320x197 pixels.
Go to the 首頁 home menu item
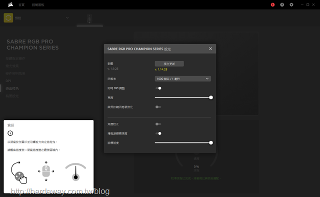pos(21,5)
